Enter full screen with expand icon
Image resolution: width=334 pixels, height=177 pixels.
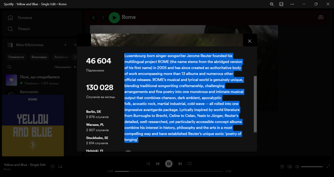(x=328, y=167)
